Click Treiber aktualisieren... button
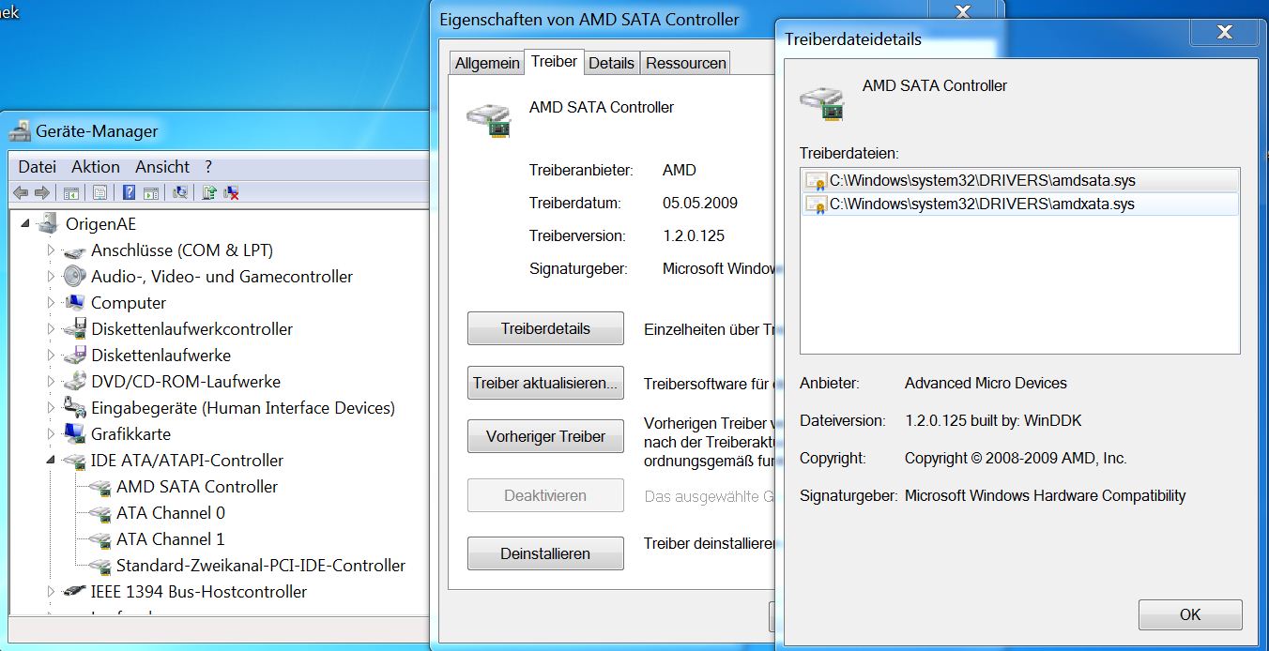Viewport: 1269px width, 651px height. (545, 384)
